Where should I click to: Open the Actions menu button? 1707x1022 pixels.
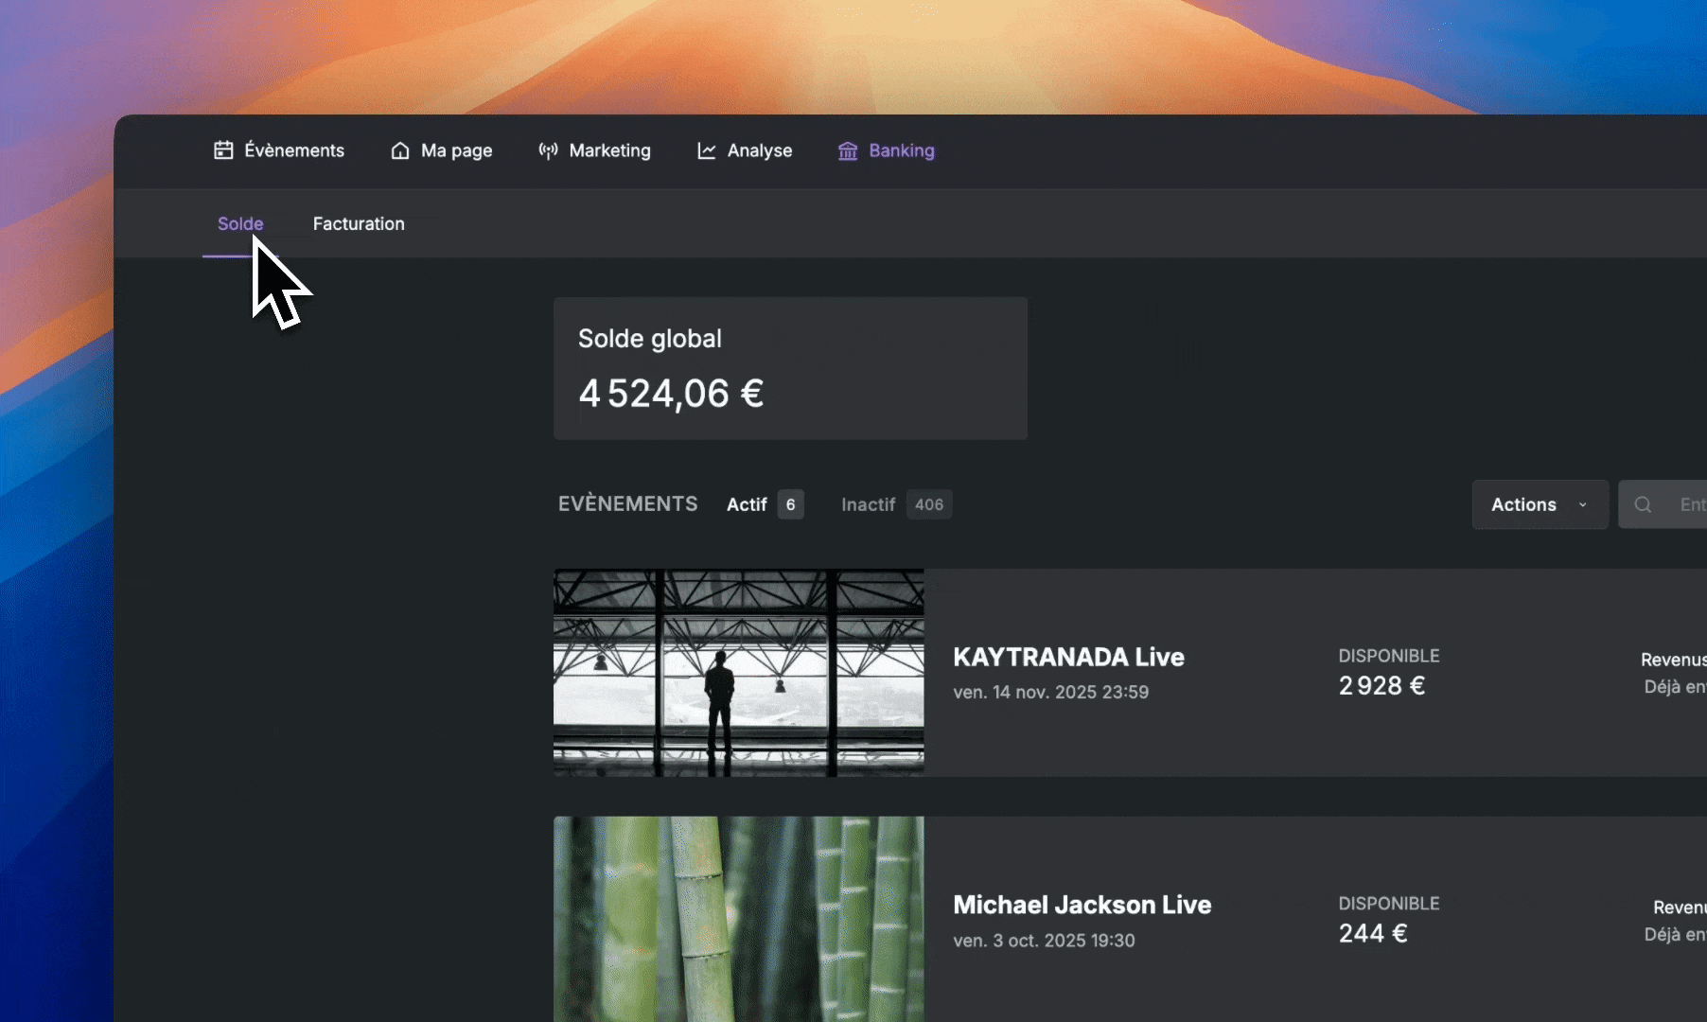1540,504
